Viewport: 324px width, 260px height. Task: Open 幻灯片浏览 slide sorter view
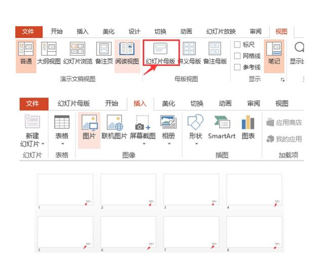pos(77,53)
